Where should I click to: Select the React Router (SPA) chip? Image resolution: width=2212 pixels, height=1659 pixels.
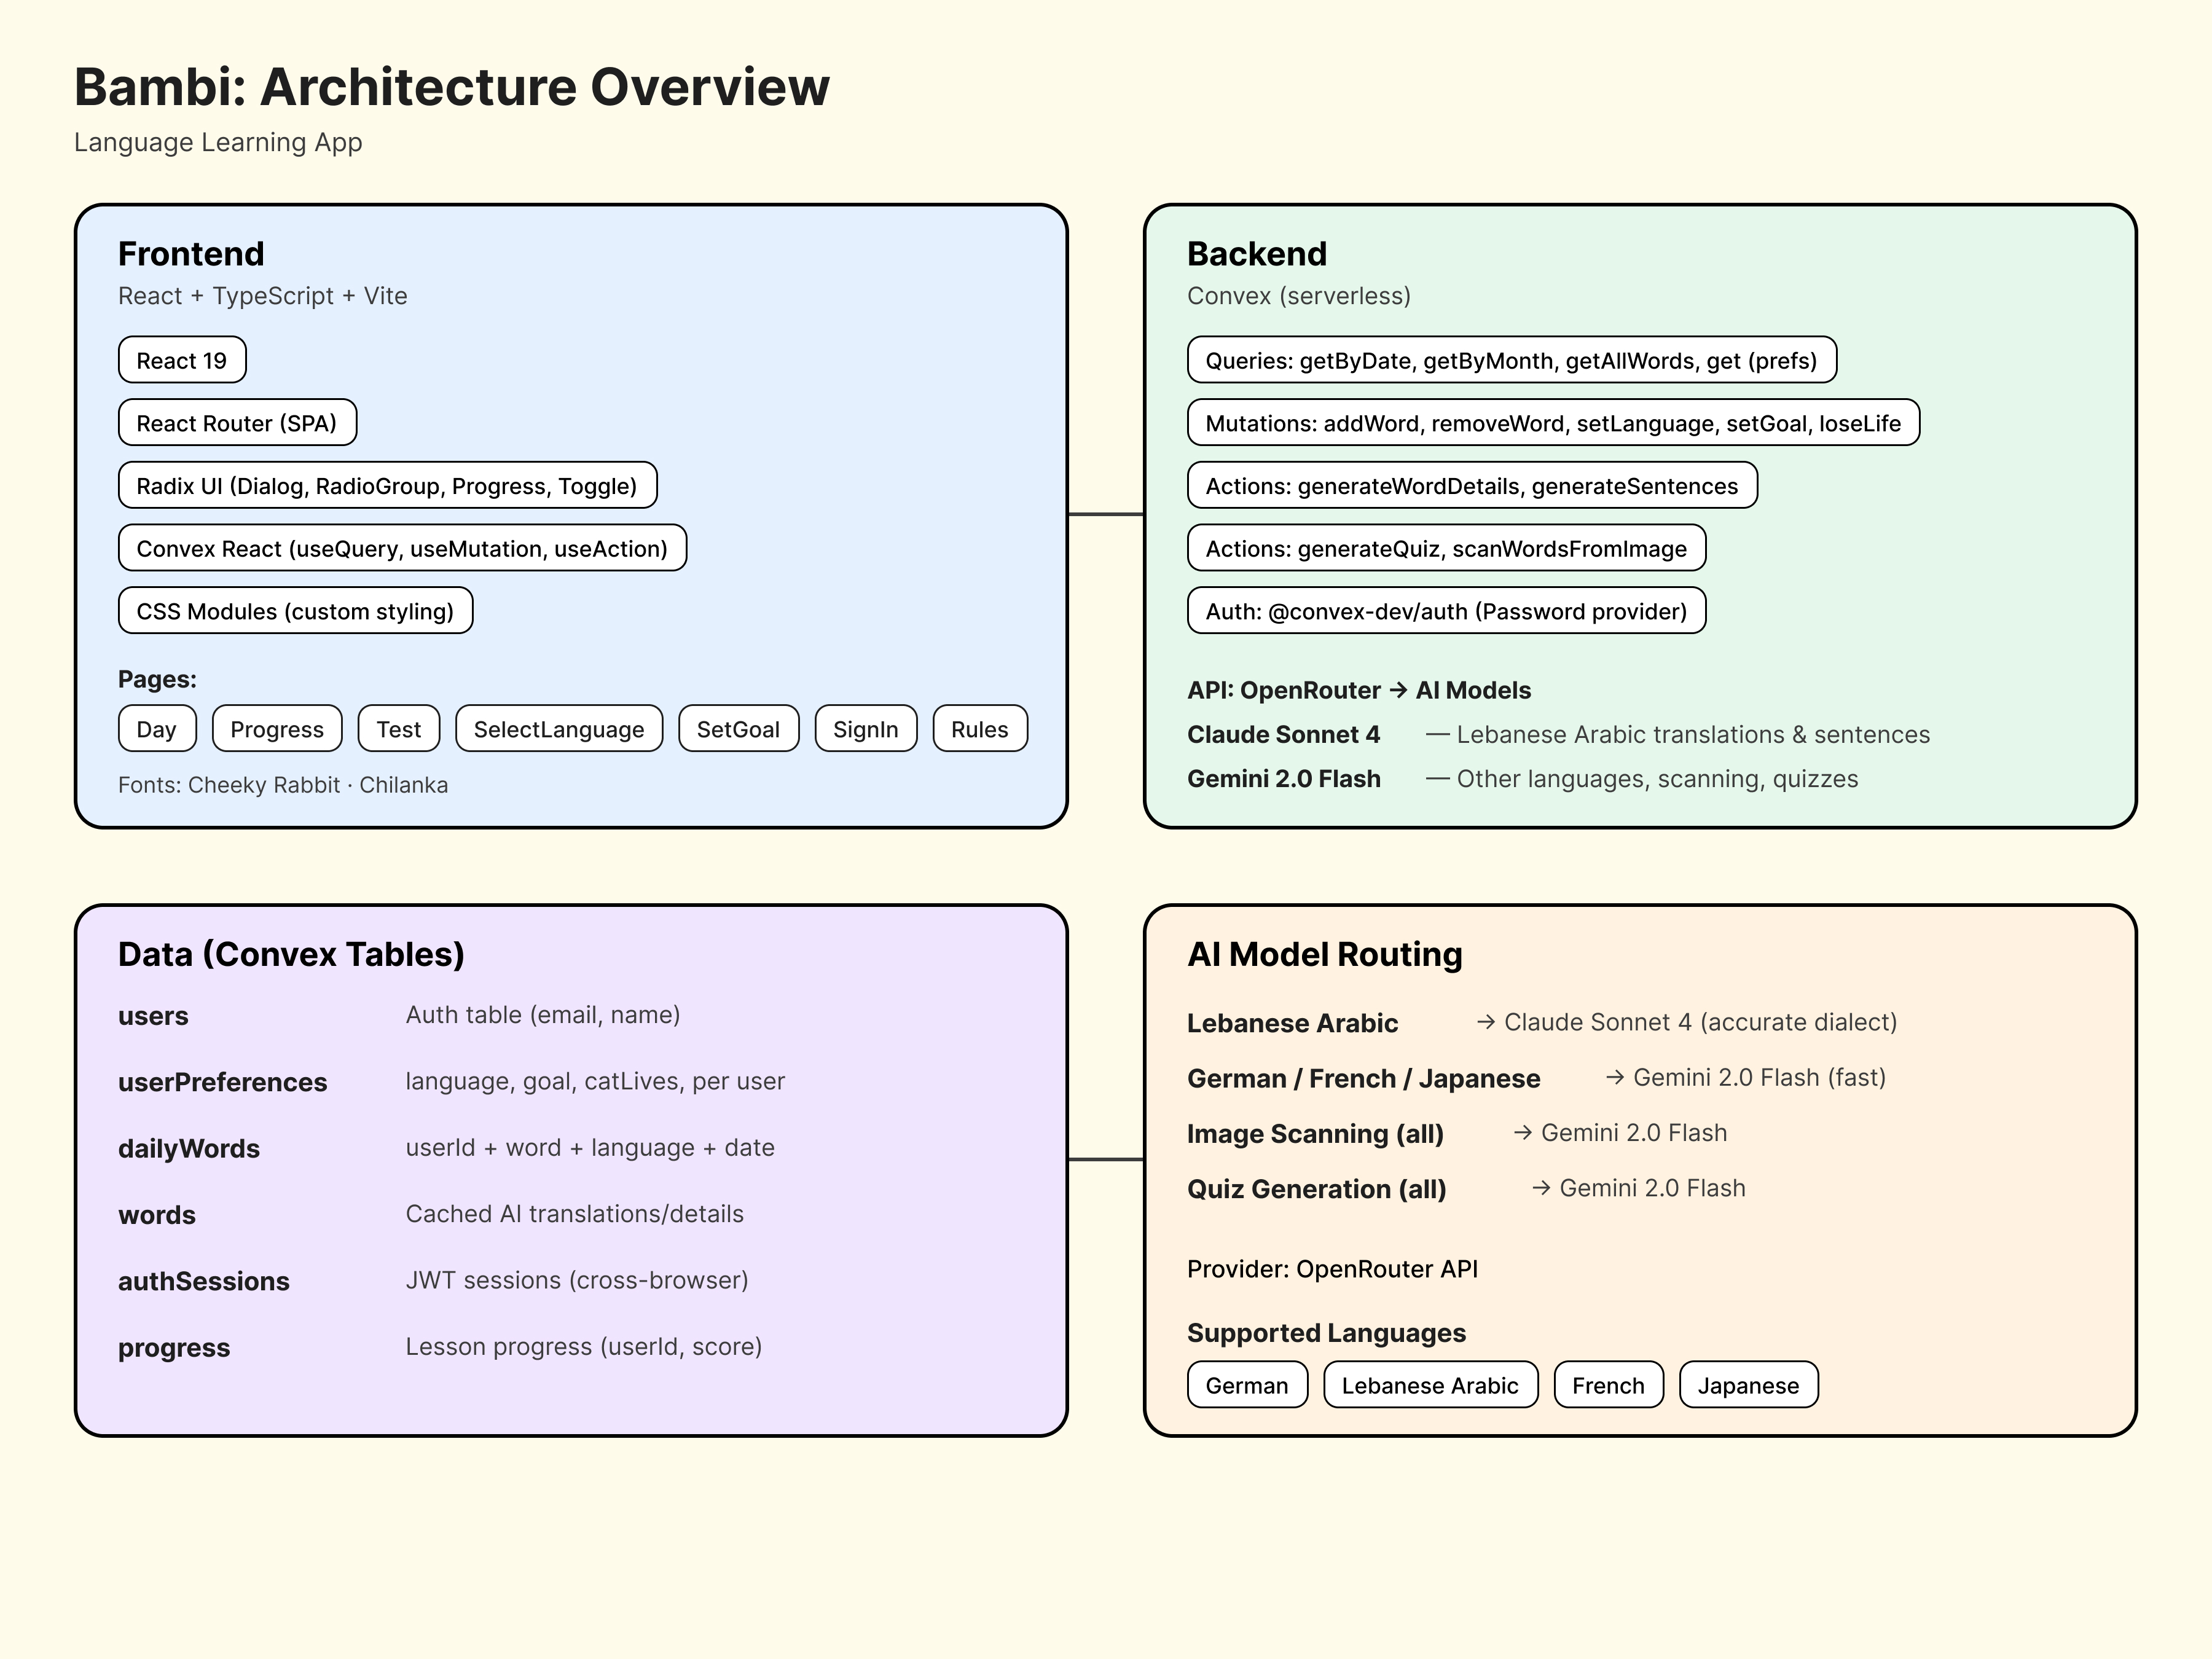[x=237, y=423]
